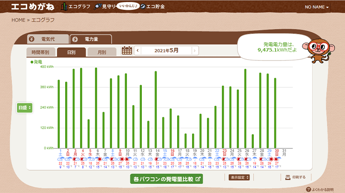345x193 pixels.
Task: Select the 時間帯別 view tab
Action: point(40,52)
